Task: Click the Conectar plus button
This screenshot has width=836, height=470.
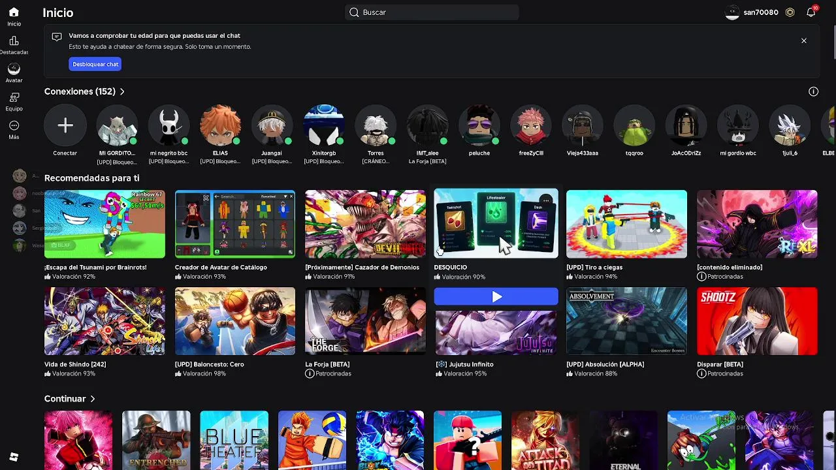Action: 65,125
